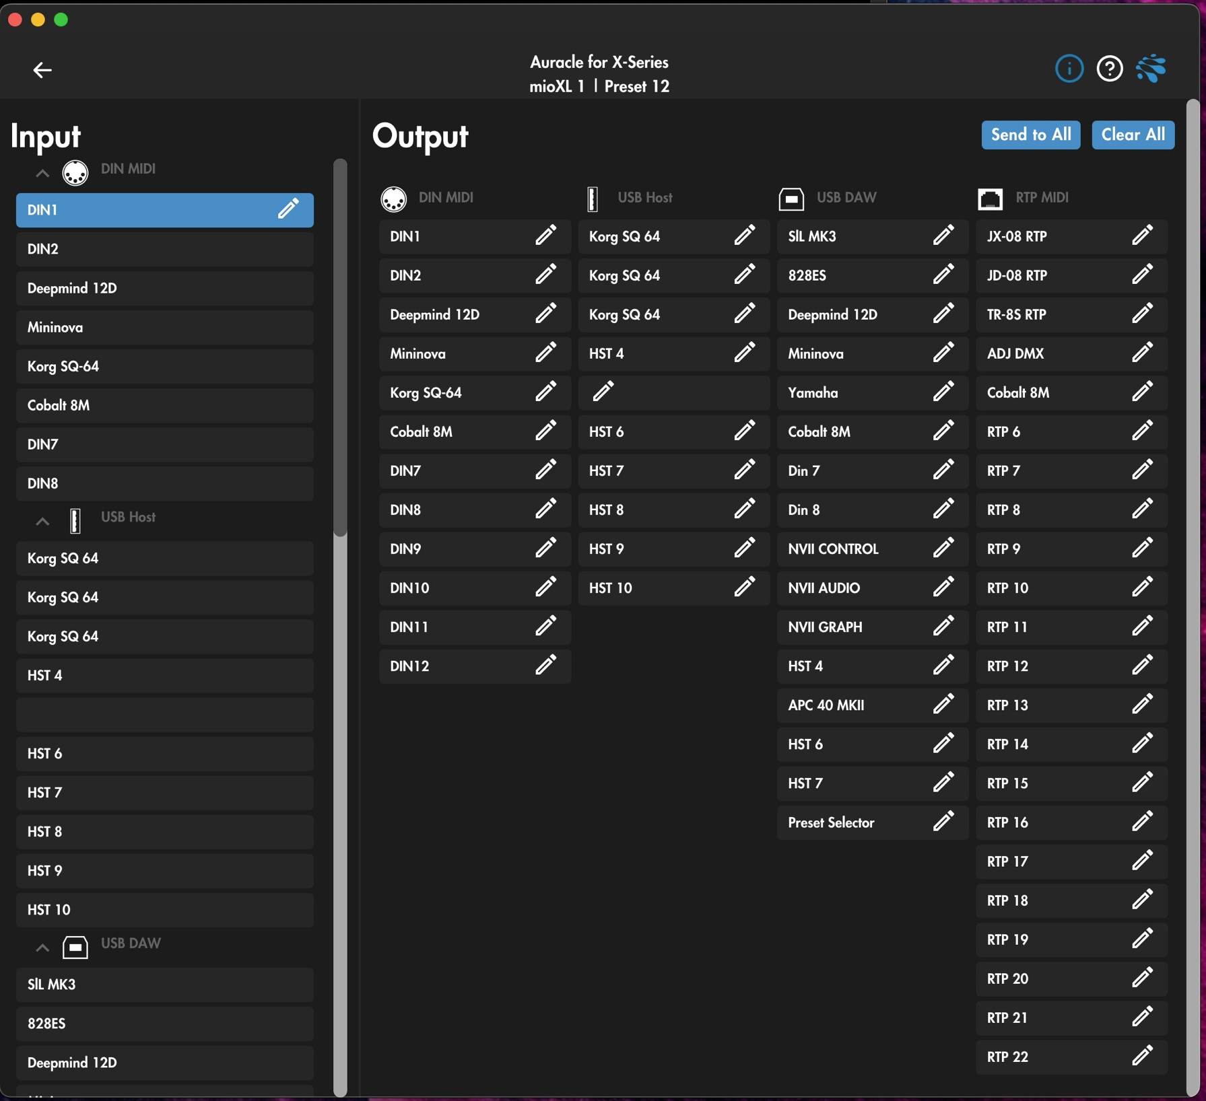Edit the selected DIN1 input name
Image resolution: width=1206 pixels, height=1101 pixels.
pos(288,209)
